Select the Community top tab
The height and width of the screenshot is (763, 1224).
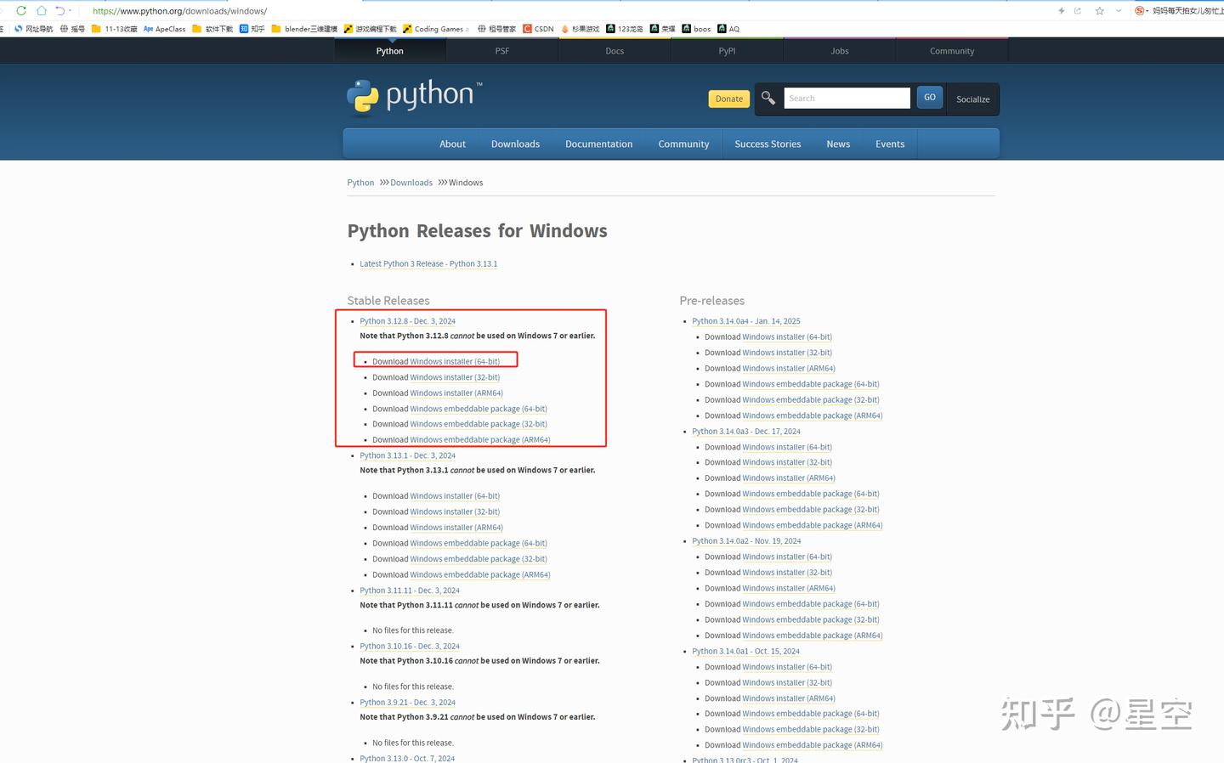point(952,51)
